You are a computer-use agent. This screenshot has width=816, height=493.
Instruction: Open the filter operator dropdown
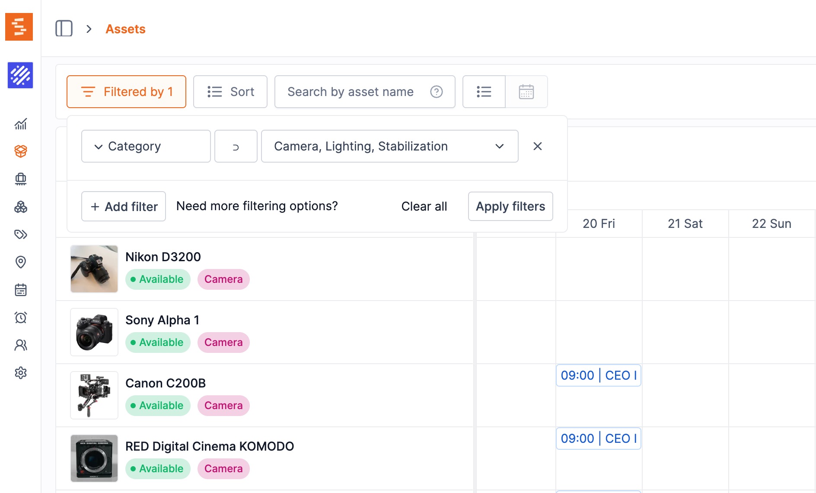(x=236, y=146)
